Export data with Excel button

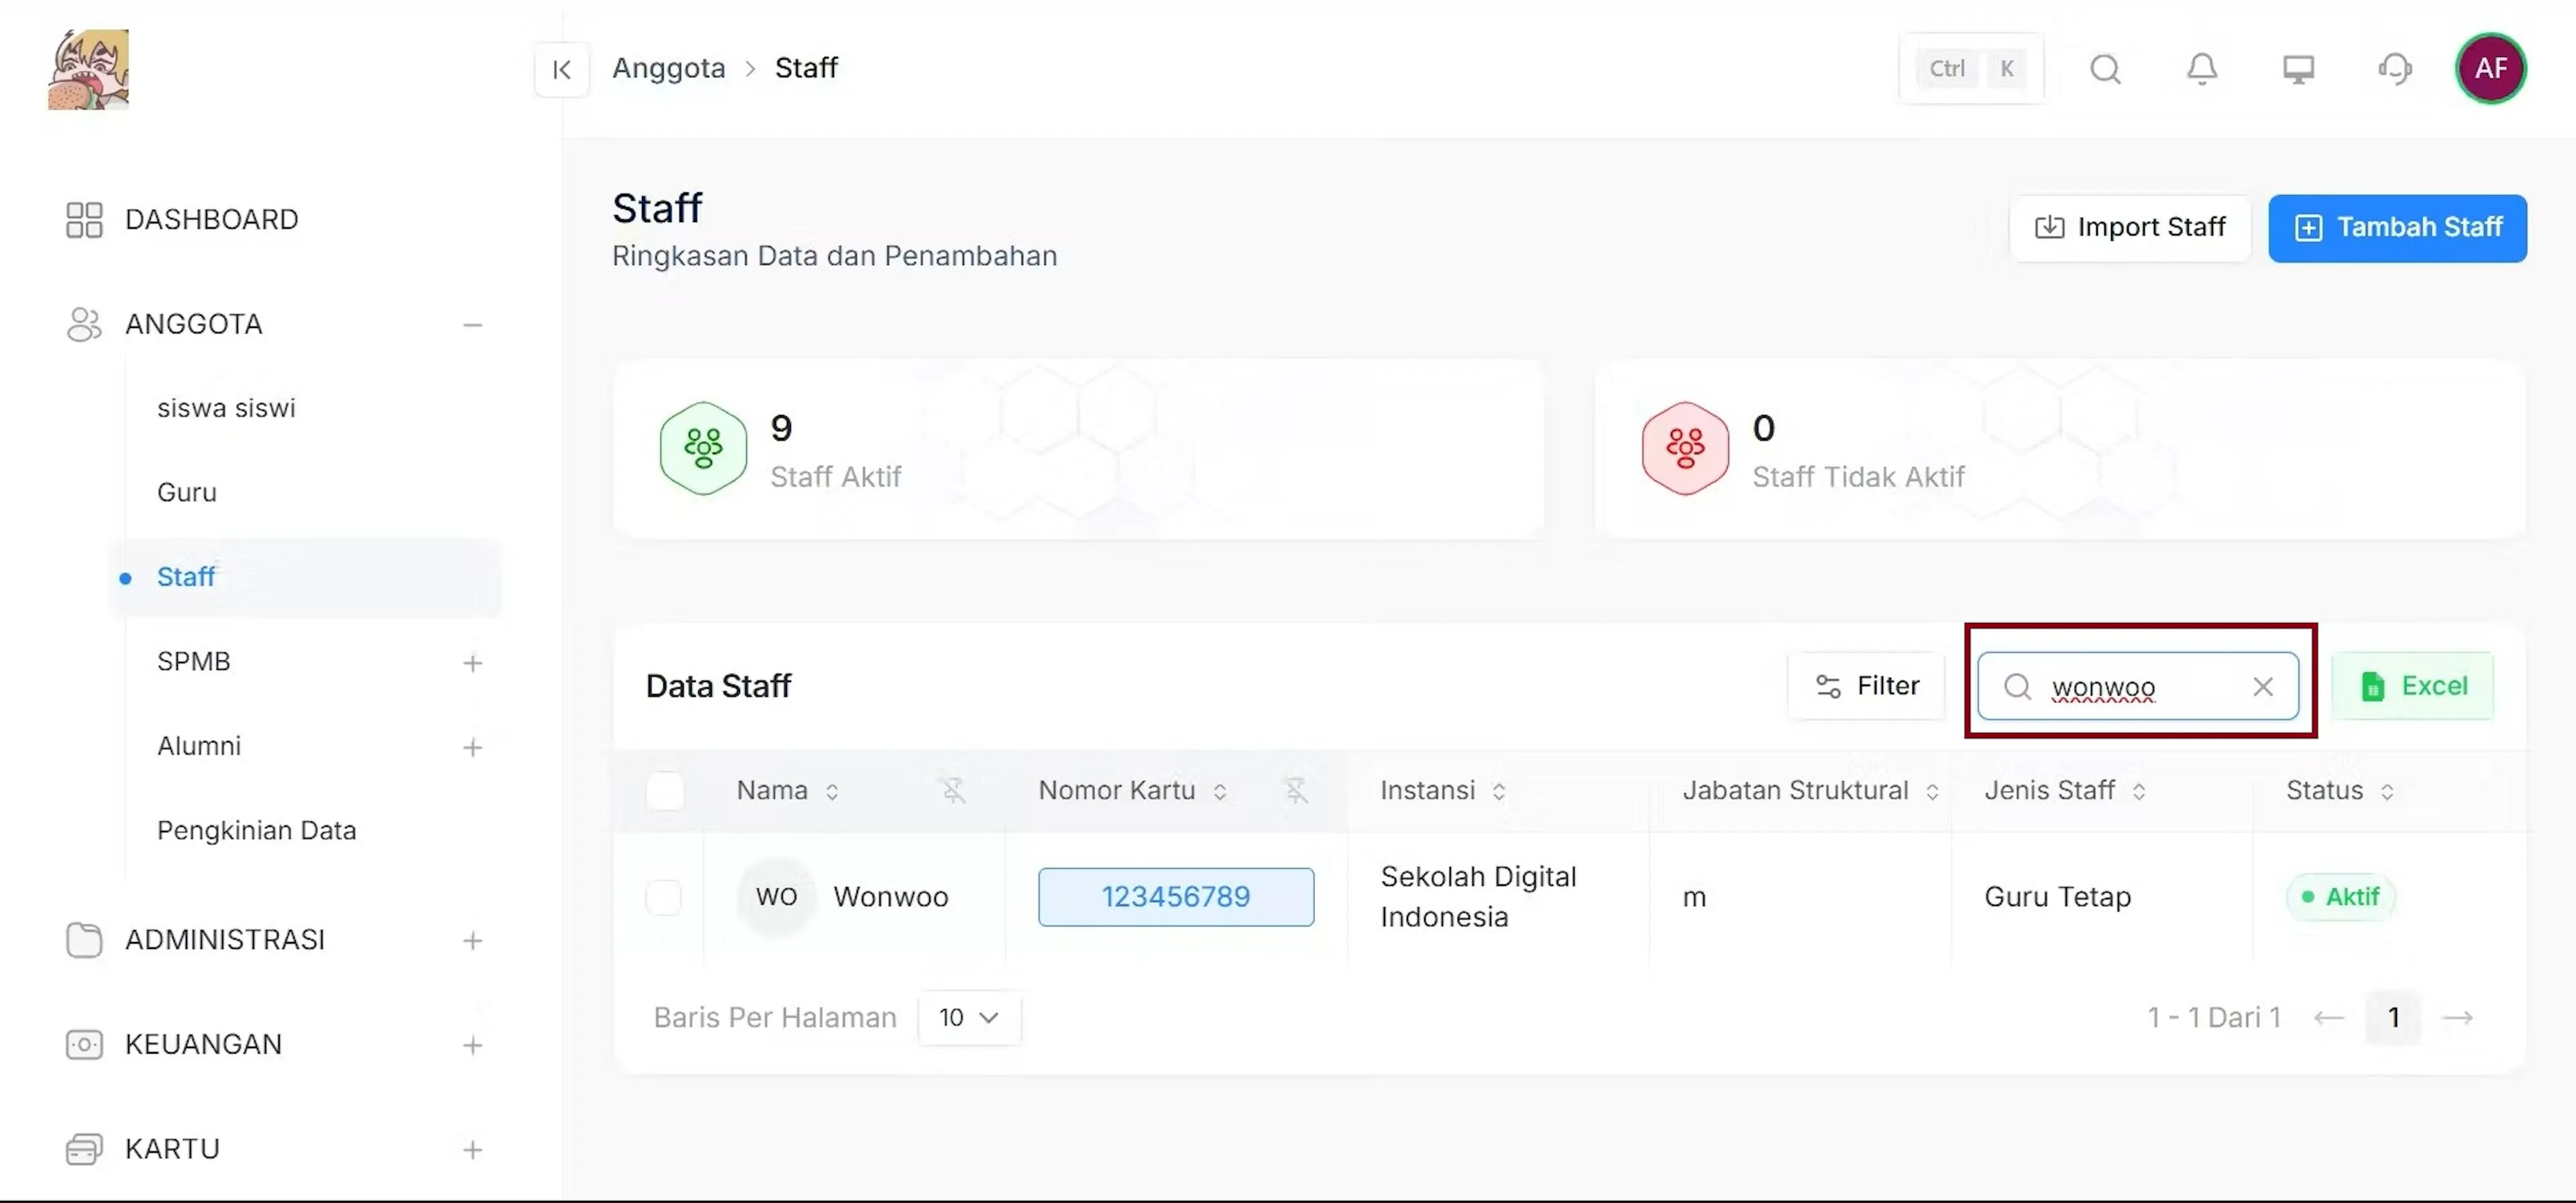2413,687
